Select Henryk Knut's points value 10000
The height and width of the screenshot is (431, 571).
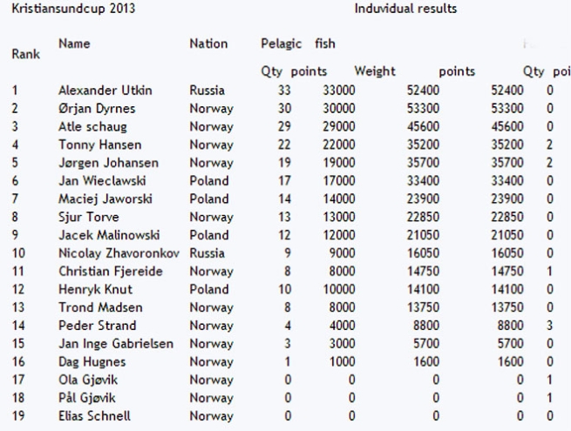[338, 290]
